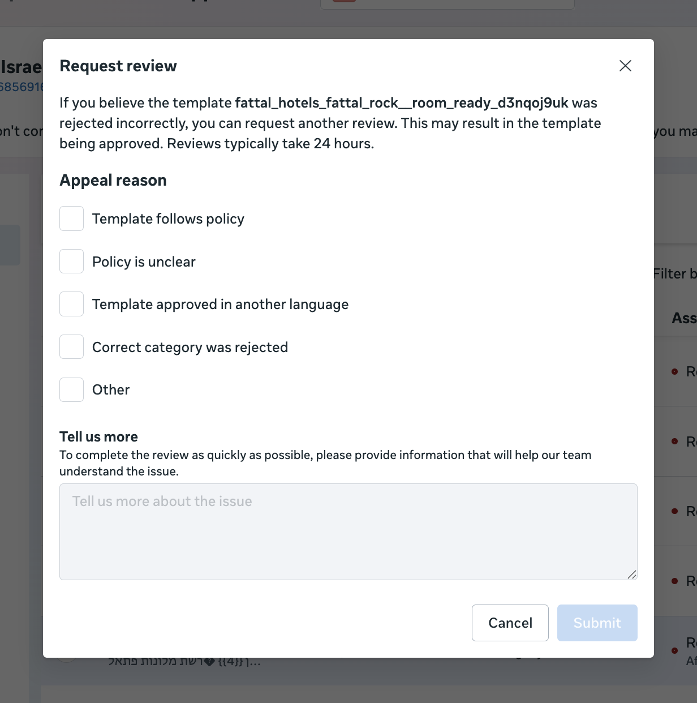Select the highlighted item in the left sidebar
The width and height of the screenshot is (697, 703).
pos(10,245)
